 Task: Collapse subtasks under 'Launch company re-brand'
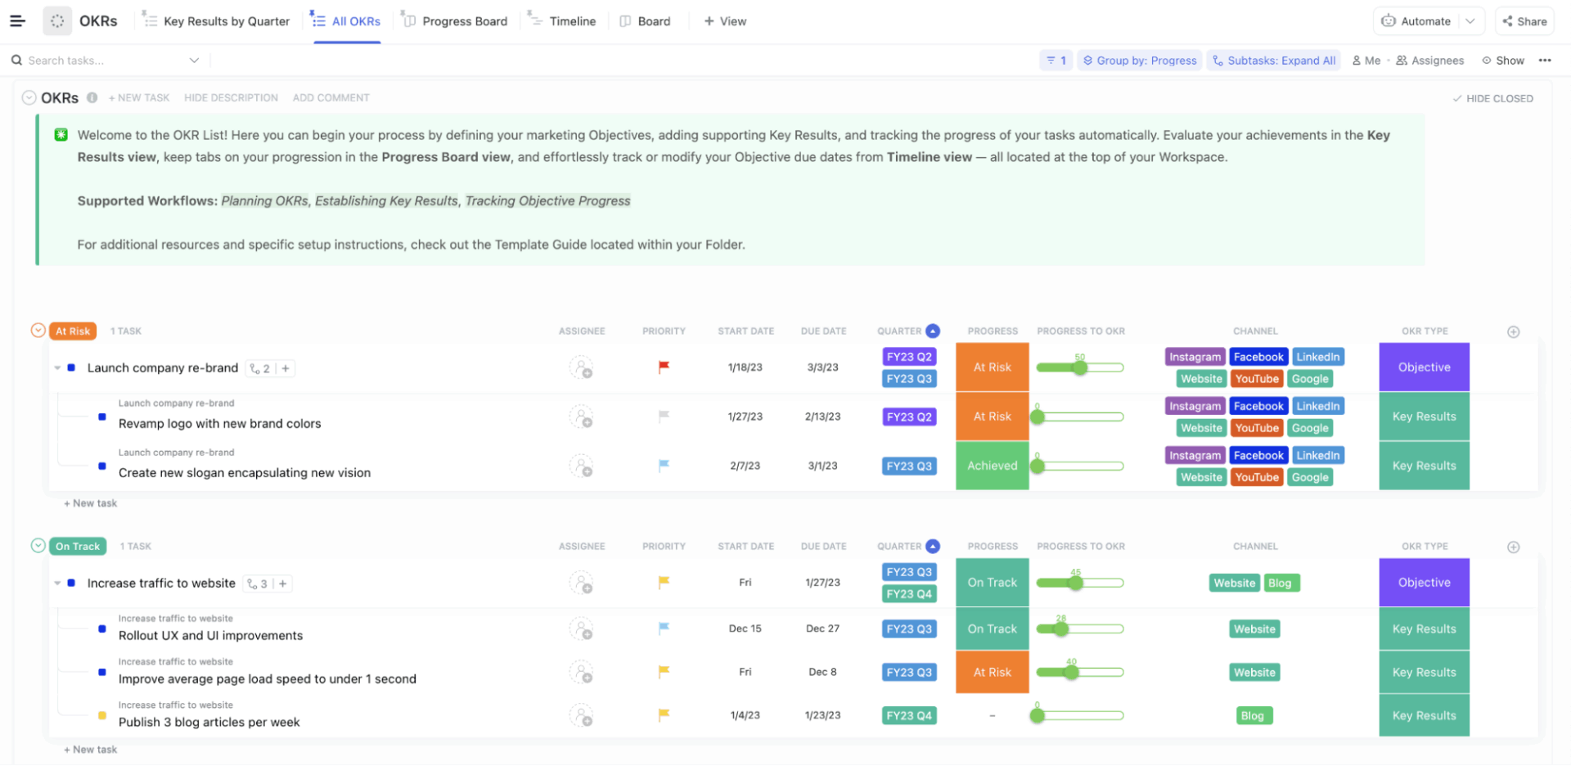(x=56, y=367)
